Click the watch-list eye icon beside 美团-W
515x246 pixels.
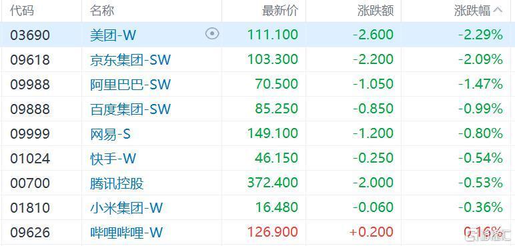pos(212,34)
